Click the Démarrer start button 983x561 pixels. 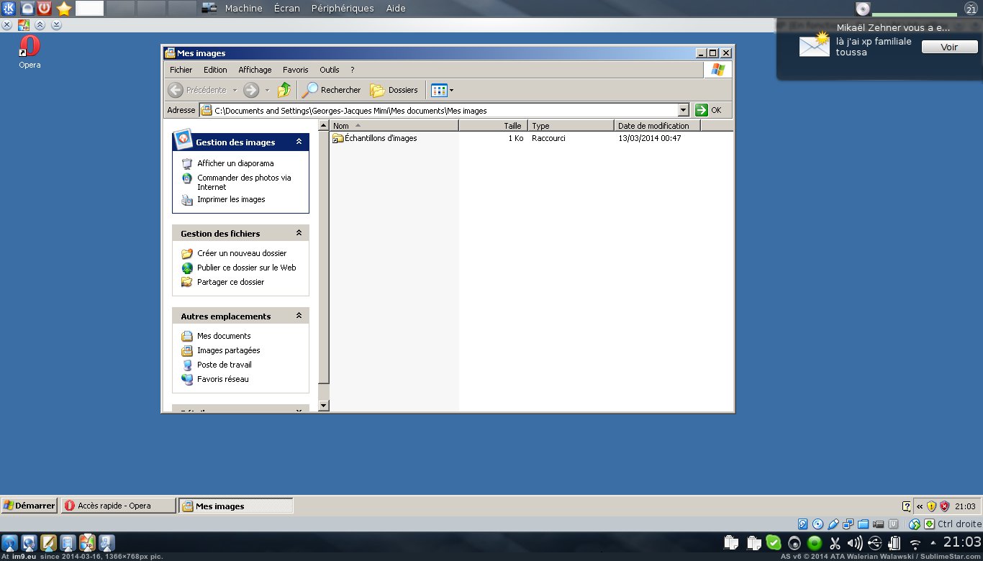click(30, 506)
